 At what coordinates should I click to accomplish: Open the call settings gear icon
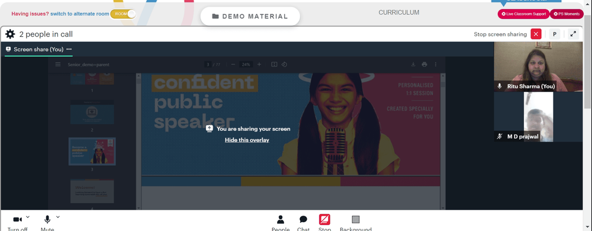pos(10,34)
